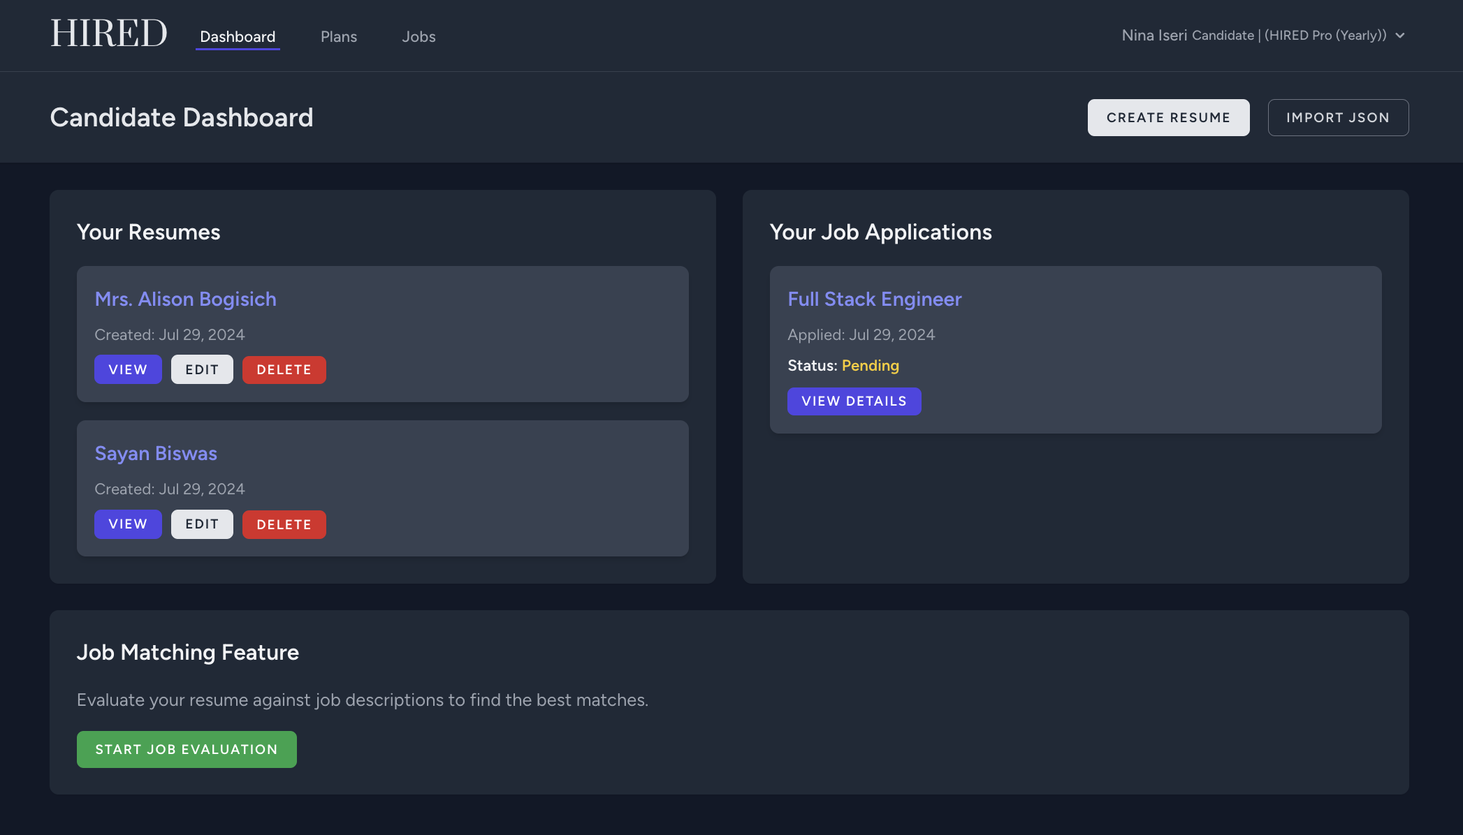Switch to the Plans tab
Image resolution: width=1463 pixels, height=835 pixels.
(338, 36)
